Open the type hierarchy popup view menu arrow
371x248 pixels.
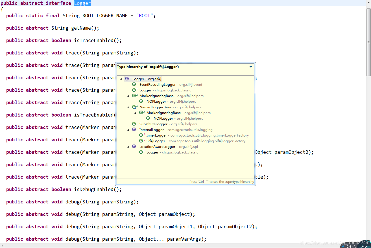(251, 67)
